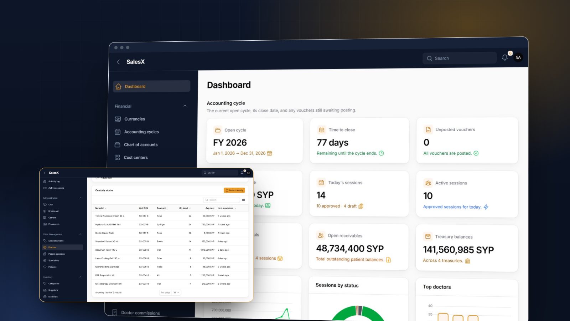Image resolution: width=570 pixels, height=321 pixels.
Task: Toggle columns icon beside the custody table search
Action: [x=243, y=200]
